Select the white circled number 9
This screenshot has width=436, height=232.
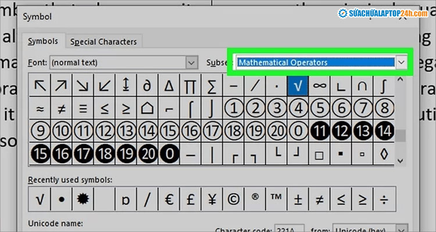tap(40, 131)
